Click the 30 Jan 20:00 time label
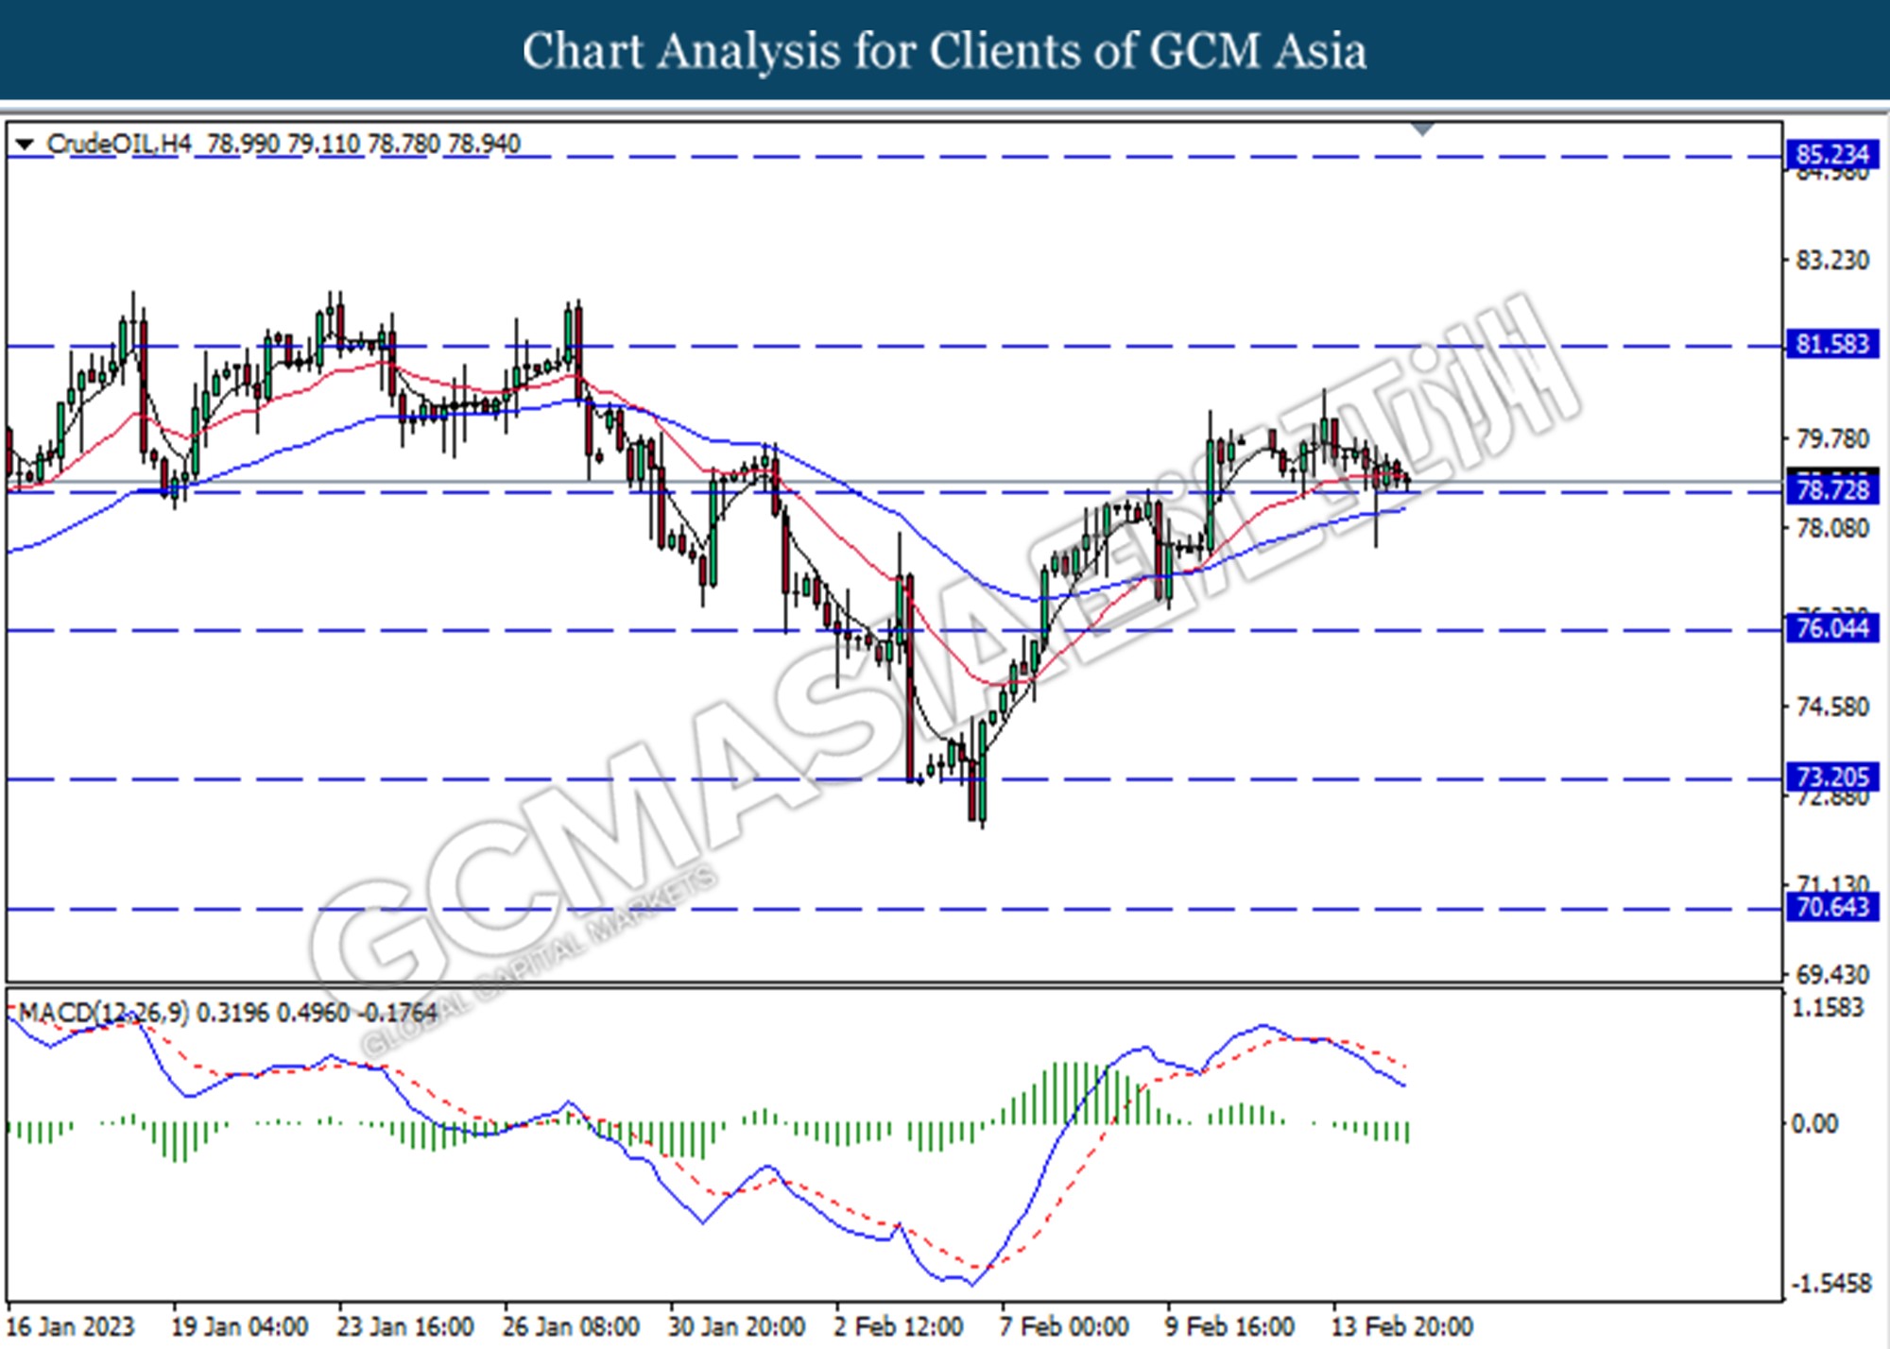 (x=737, y=1327)
